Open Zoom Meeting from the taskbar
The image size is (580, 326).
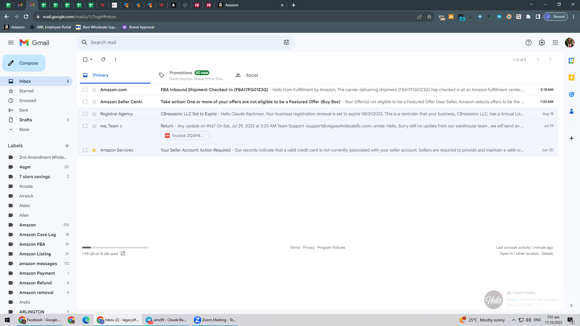[215, 320]
